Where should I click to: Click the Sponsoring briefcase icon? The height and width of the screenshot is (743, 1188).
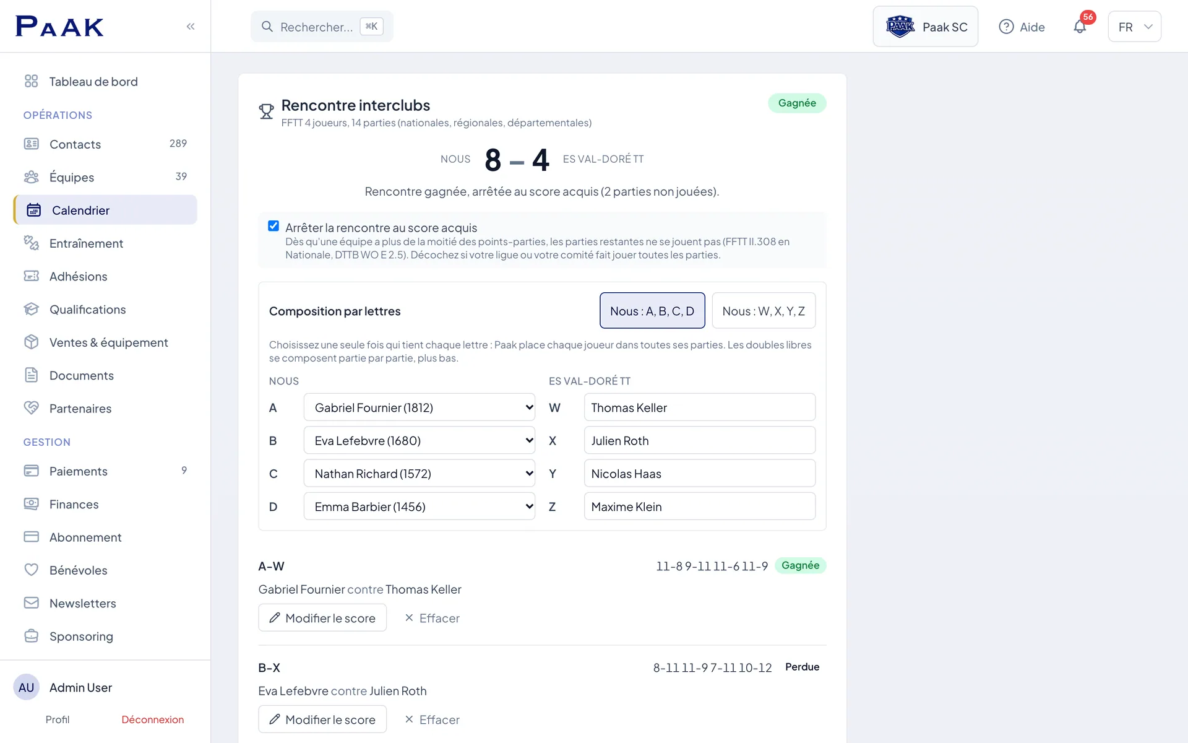[x=32, y=636]
